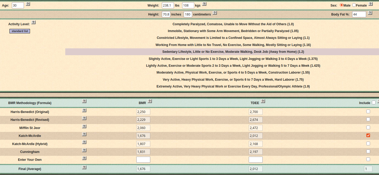Toggle the Include header checkbox
The image size is (379, 175).
tap(374, 103)
